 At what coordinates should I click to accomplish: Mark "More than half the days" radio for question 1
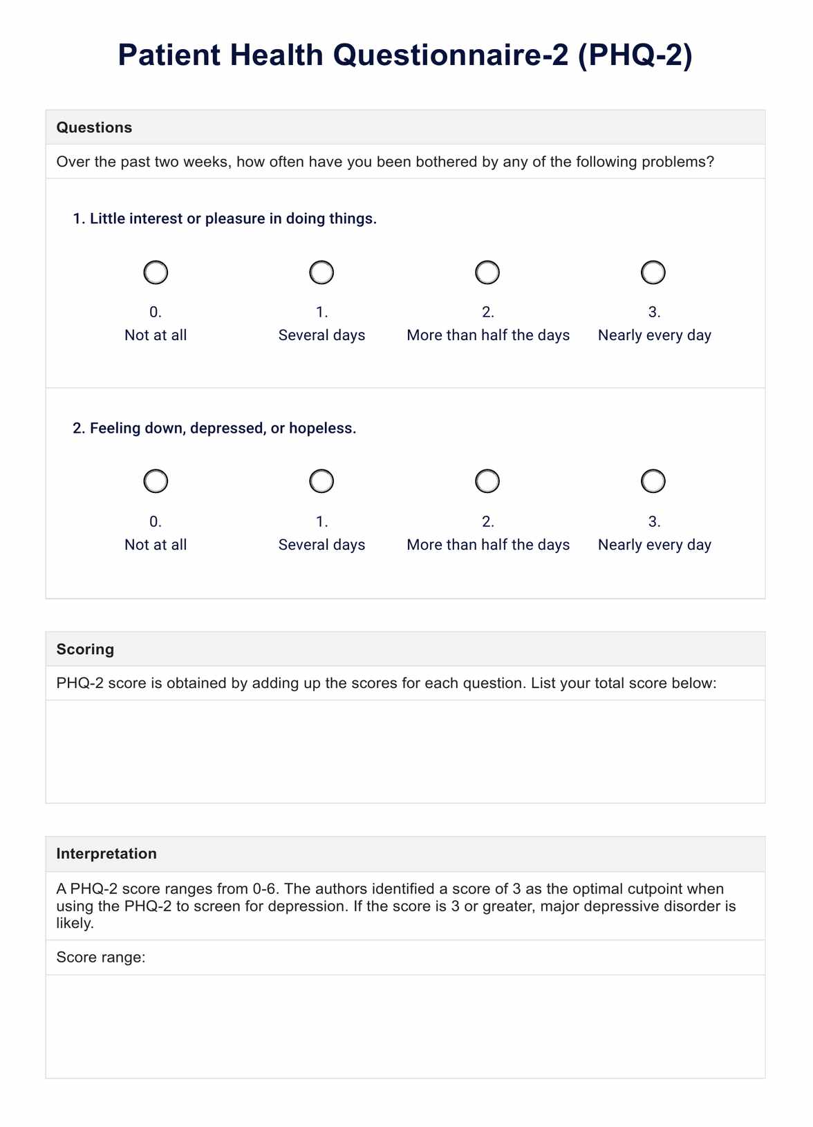pyautogui.click(x=487, y=272)
